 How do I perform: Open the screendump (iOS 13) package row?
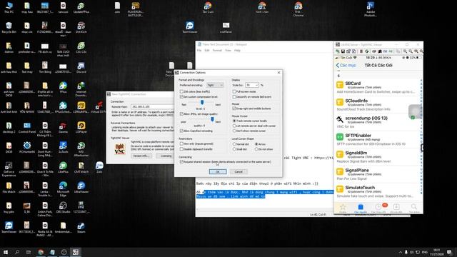point(378,122)
